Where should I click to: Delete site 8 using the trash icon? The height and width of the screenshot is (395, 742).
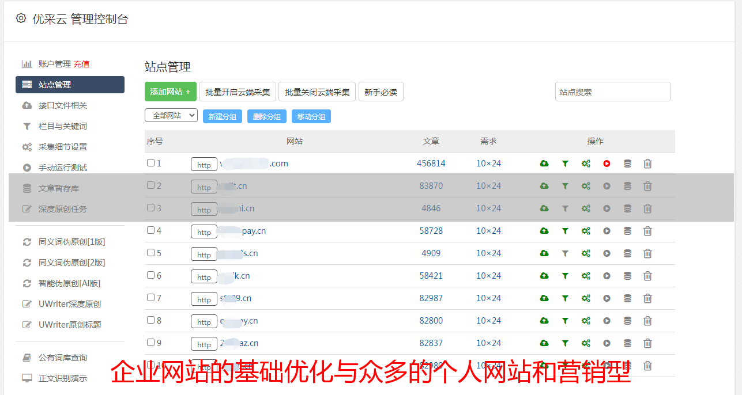point(647,321)
